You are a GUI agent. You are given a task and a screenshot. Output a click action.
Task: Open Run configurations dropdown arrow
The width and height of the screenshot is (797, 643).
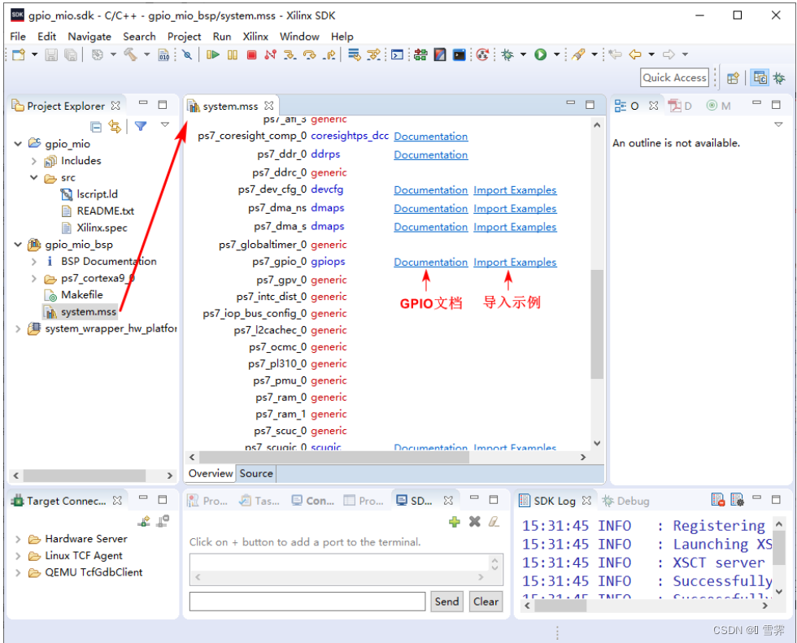(556, 54)
